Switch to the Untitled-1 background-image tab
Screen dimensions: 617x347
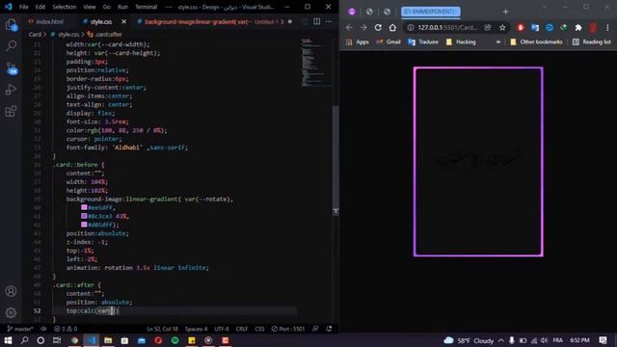click(214, 21)
